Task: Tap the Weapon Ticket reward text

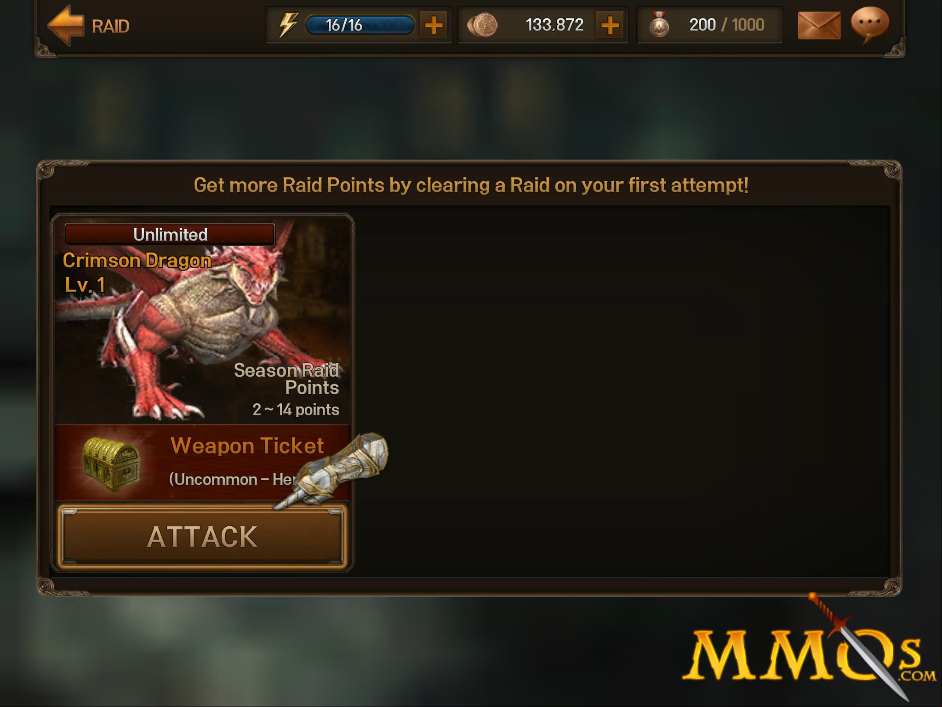Action: [247, 445]
